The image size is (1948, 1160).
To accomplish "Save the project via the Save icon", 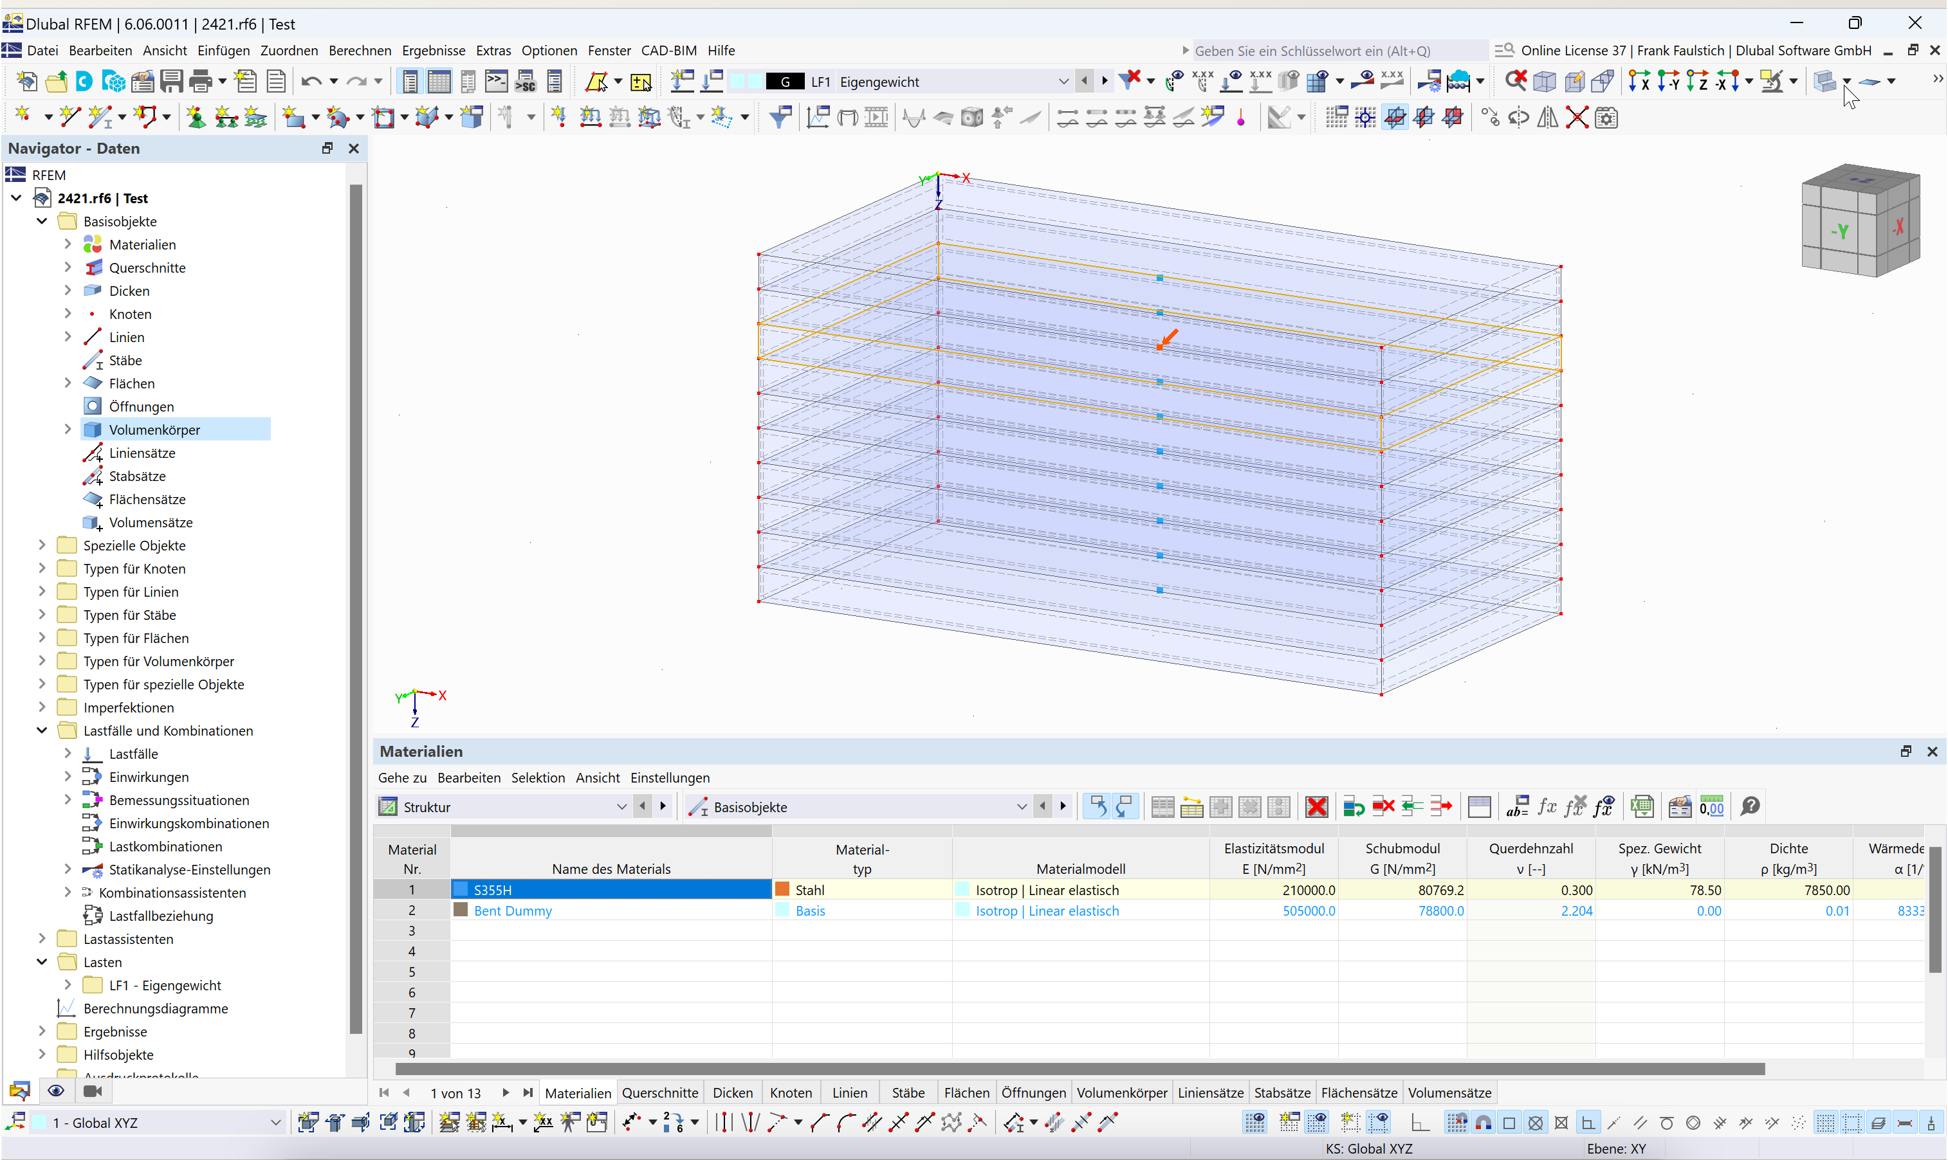I will 171,80.
